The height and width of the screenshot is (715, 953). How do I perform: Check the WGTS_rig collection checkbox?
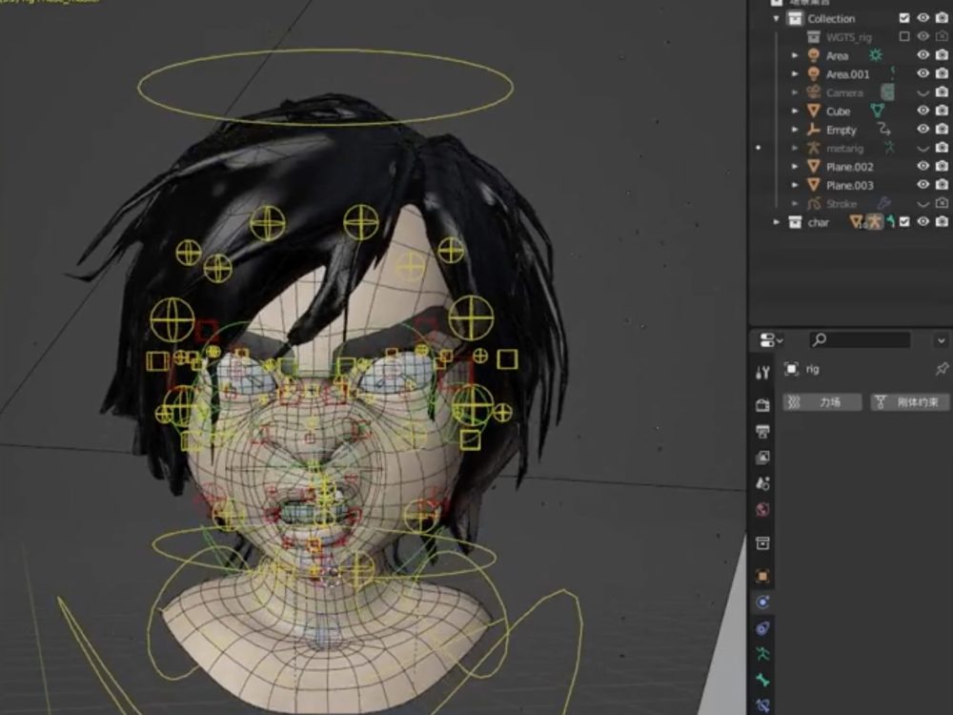[x=904, y=36]
